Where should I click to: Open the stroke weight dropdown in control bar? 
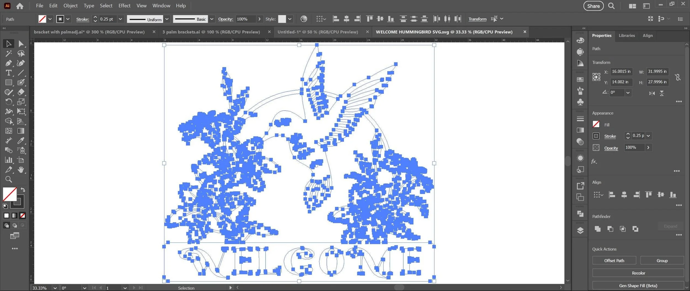click(120, 19)
